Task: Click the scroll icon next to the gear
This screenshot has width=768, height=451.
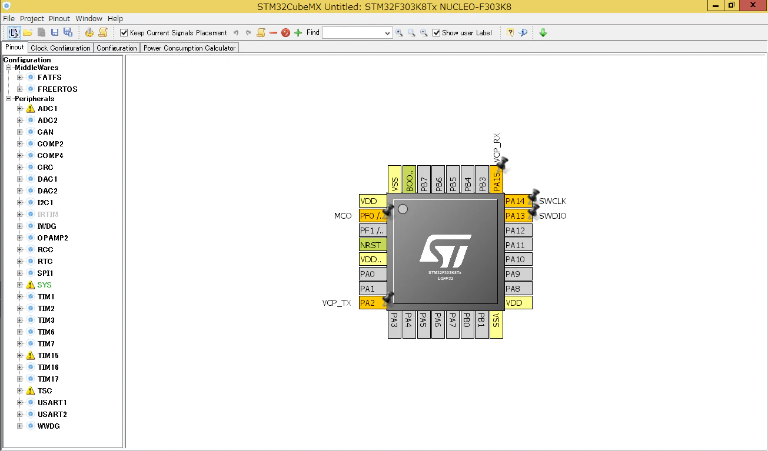Action: click(x=103, y=32)
